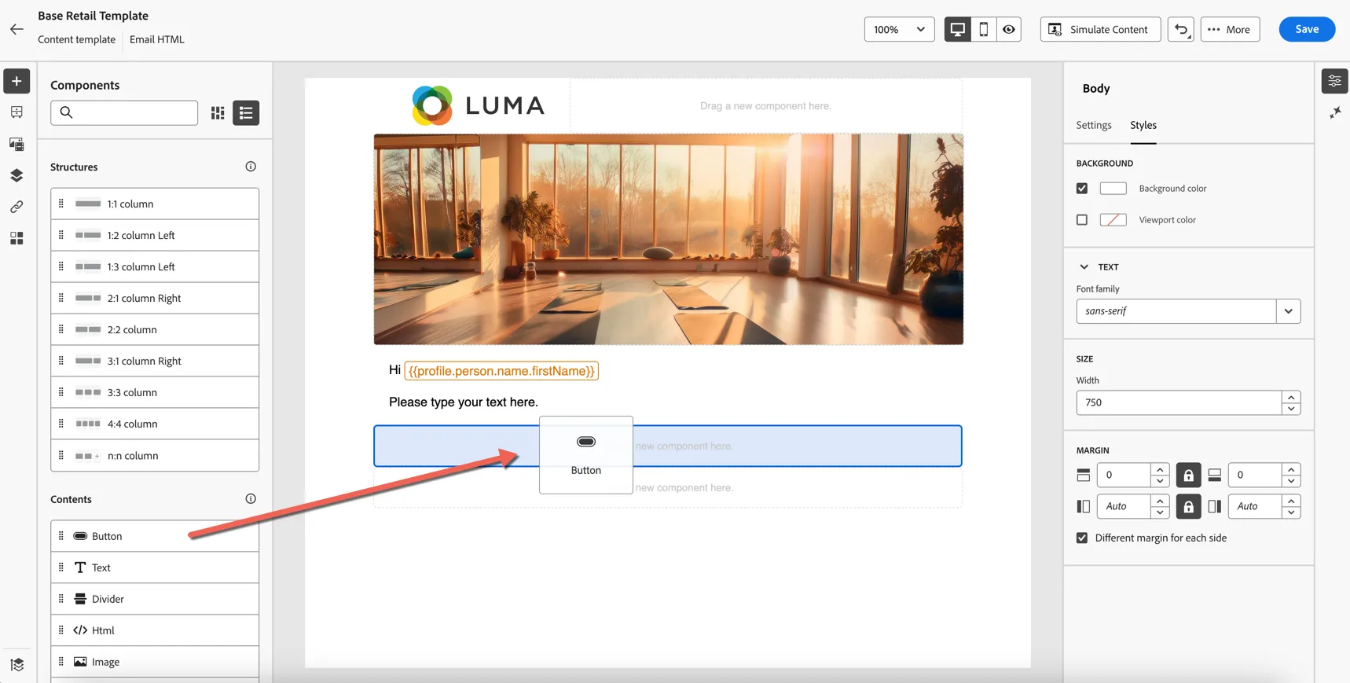Image resolution: width=1350 pixels, height=683 pixels.
Task: Click the undo arrow icon
Action: (x=1181, y=29)
